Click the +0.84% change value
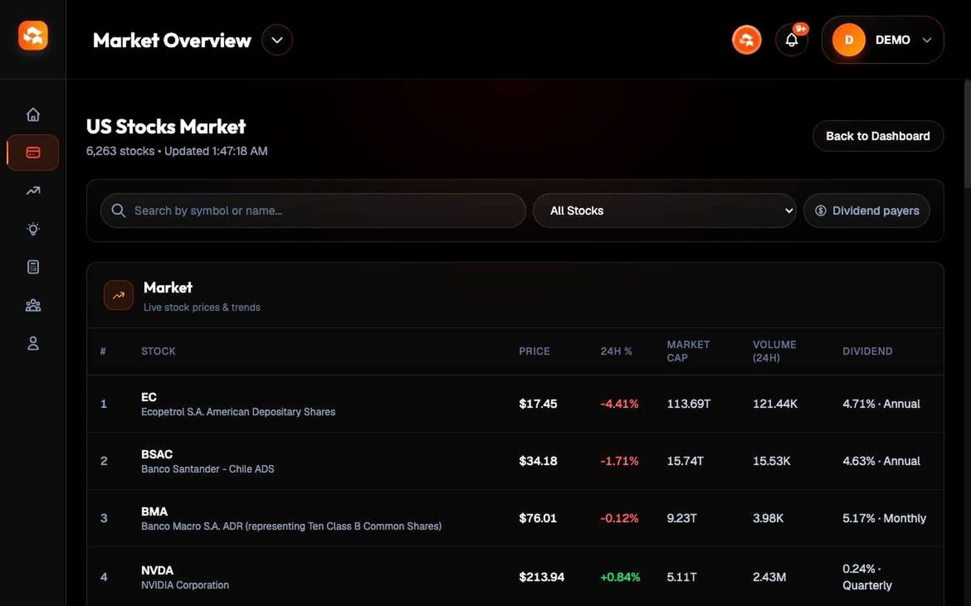This screenshot has width=971, height=606. tap(620, 577)
